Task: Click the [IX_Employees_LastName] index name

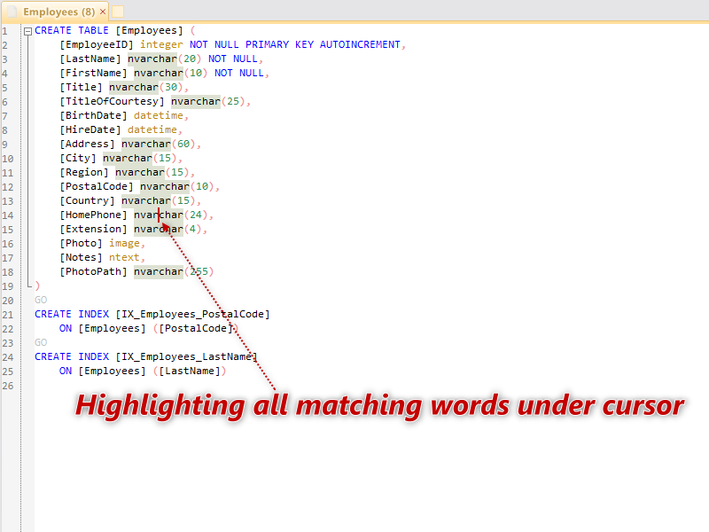Action: point(186,356)
